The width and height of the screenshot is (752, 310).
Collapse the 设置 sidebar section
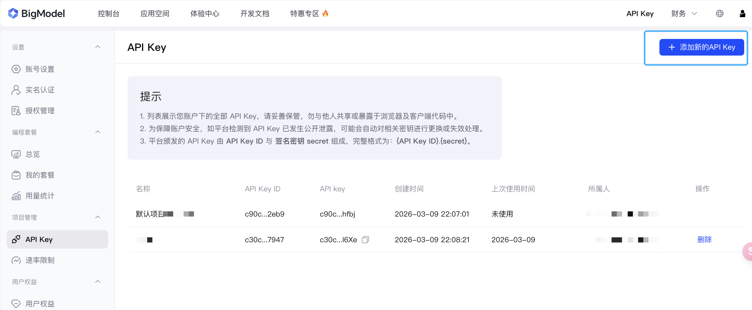tap(98, 47)
